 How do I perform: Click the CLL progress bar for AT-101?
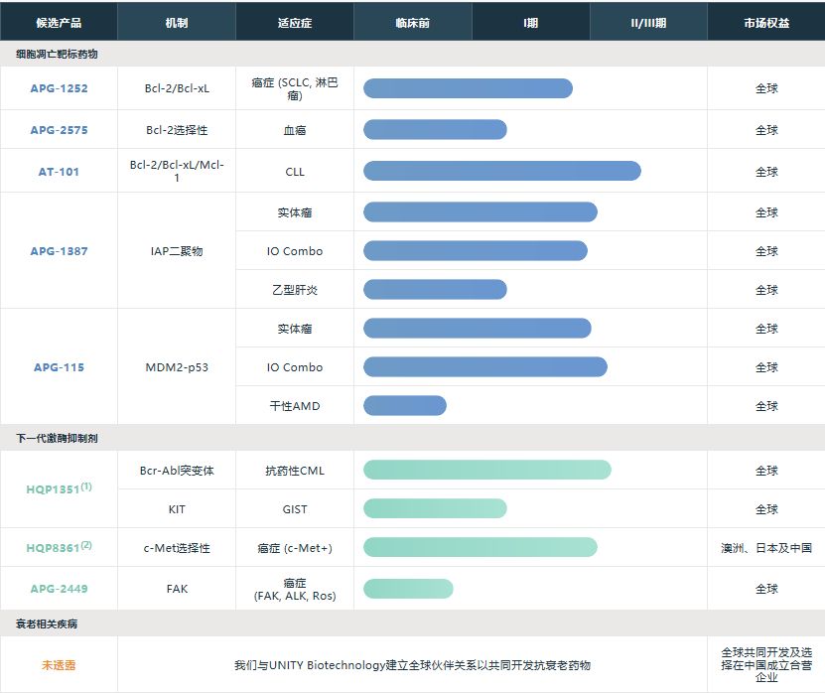click(x=501, y=171)
